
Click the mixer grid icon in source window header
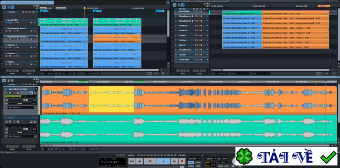coord(4,7)
